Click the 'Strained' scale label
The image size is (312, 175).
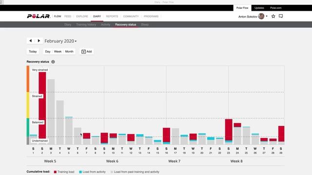click(x=37, y=96)
